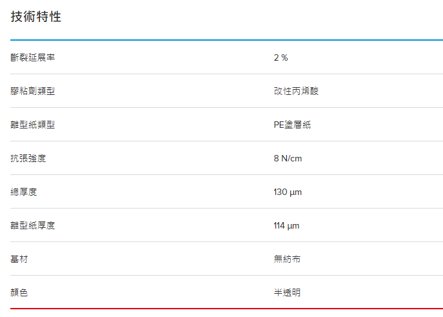443x317 pixels.
Task: Click the 改性丙烯酸 adhesive value
Action: 296,91
